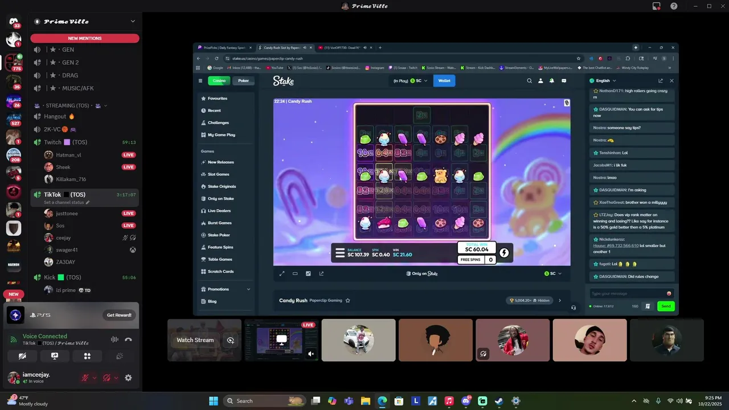Select the live screen share thumbnail

pyautogui.click(x=281, y=340)
